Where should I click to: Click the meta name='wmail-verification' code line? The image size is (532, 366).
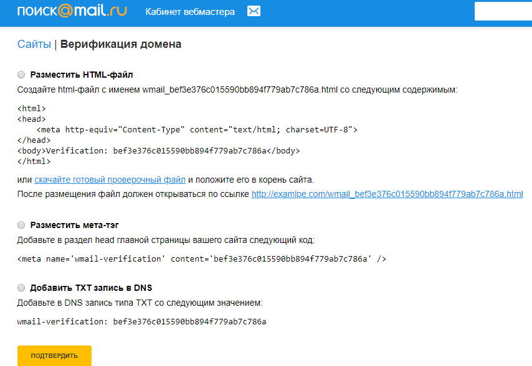pos(202,259)
